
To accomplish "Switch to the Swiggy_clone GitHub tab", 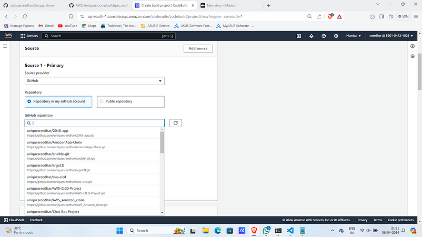I will point(33,5).
